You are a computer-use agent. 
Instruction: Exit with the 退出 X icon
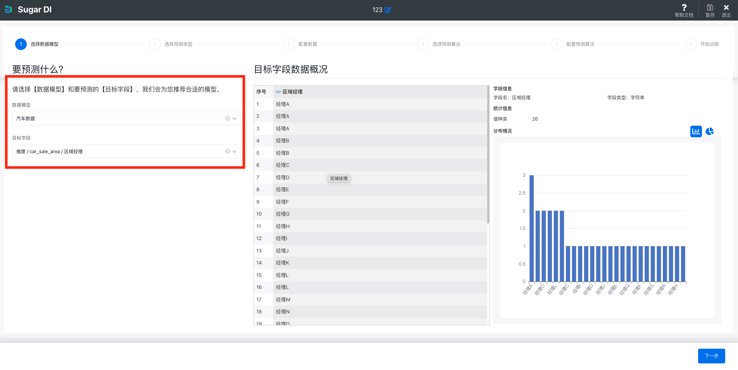pyautogui.click(x=726, y=10)
